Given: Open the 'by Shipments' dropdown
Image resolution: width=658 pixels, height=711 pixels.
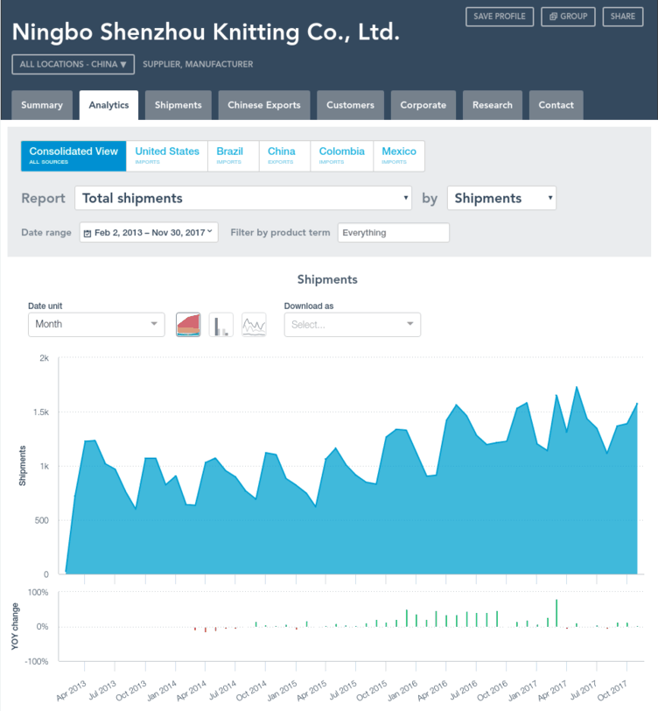Looking at the screenshot, I should [501, 198].
